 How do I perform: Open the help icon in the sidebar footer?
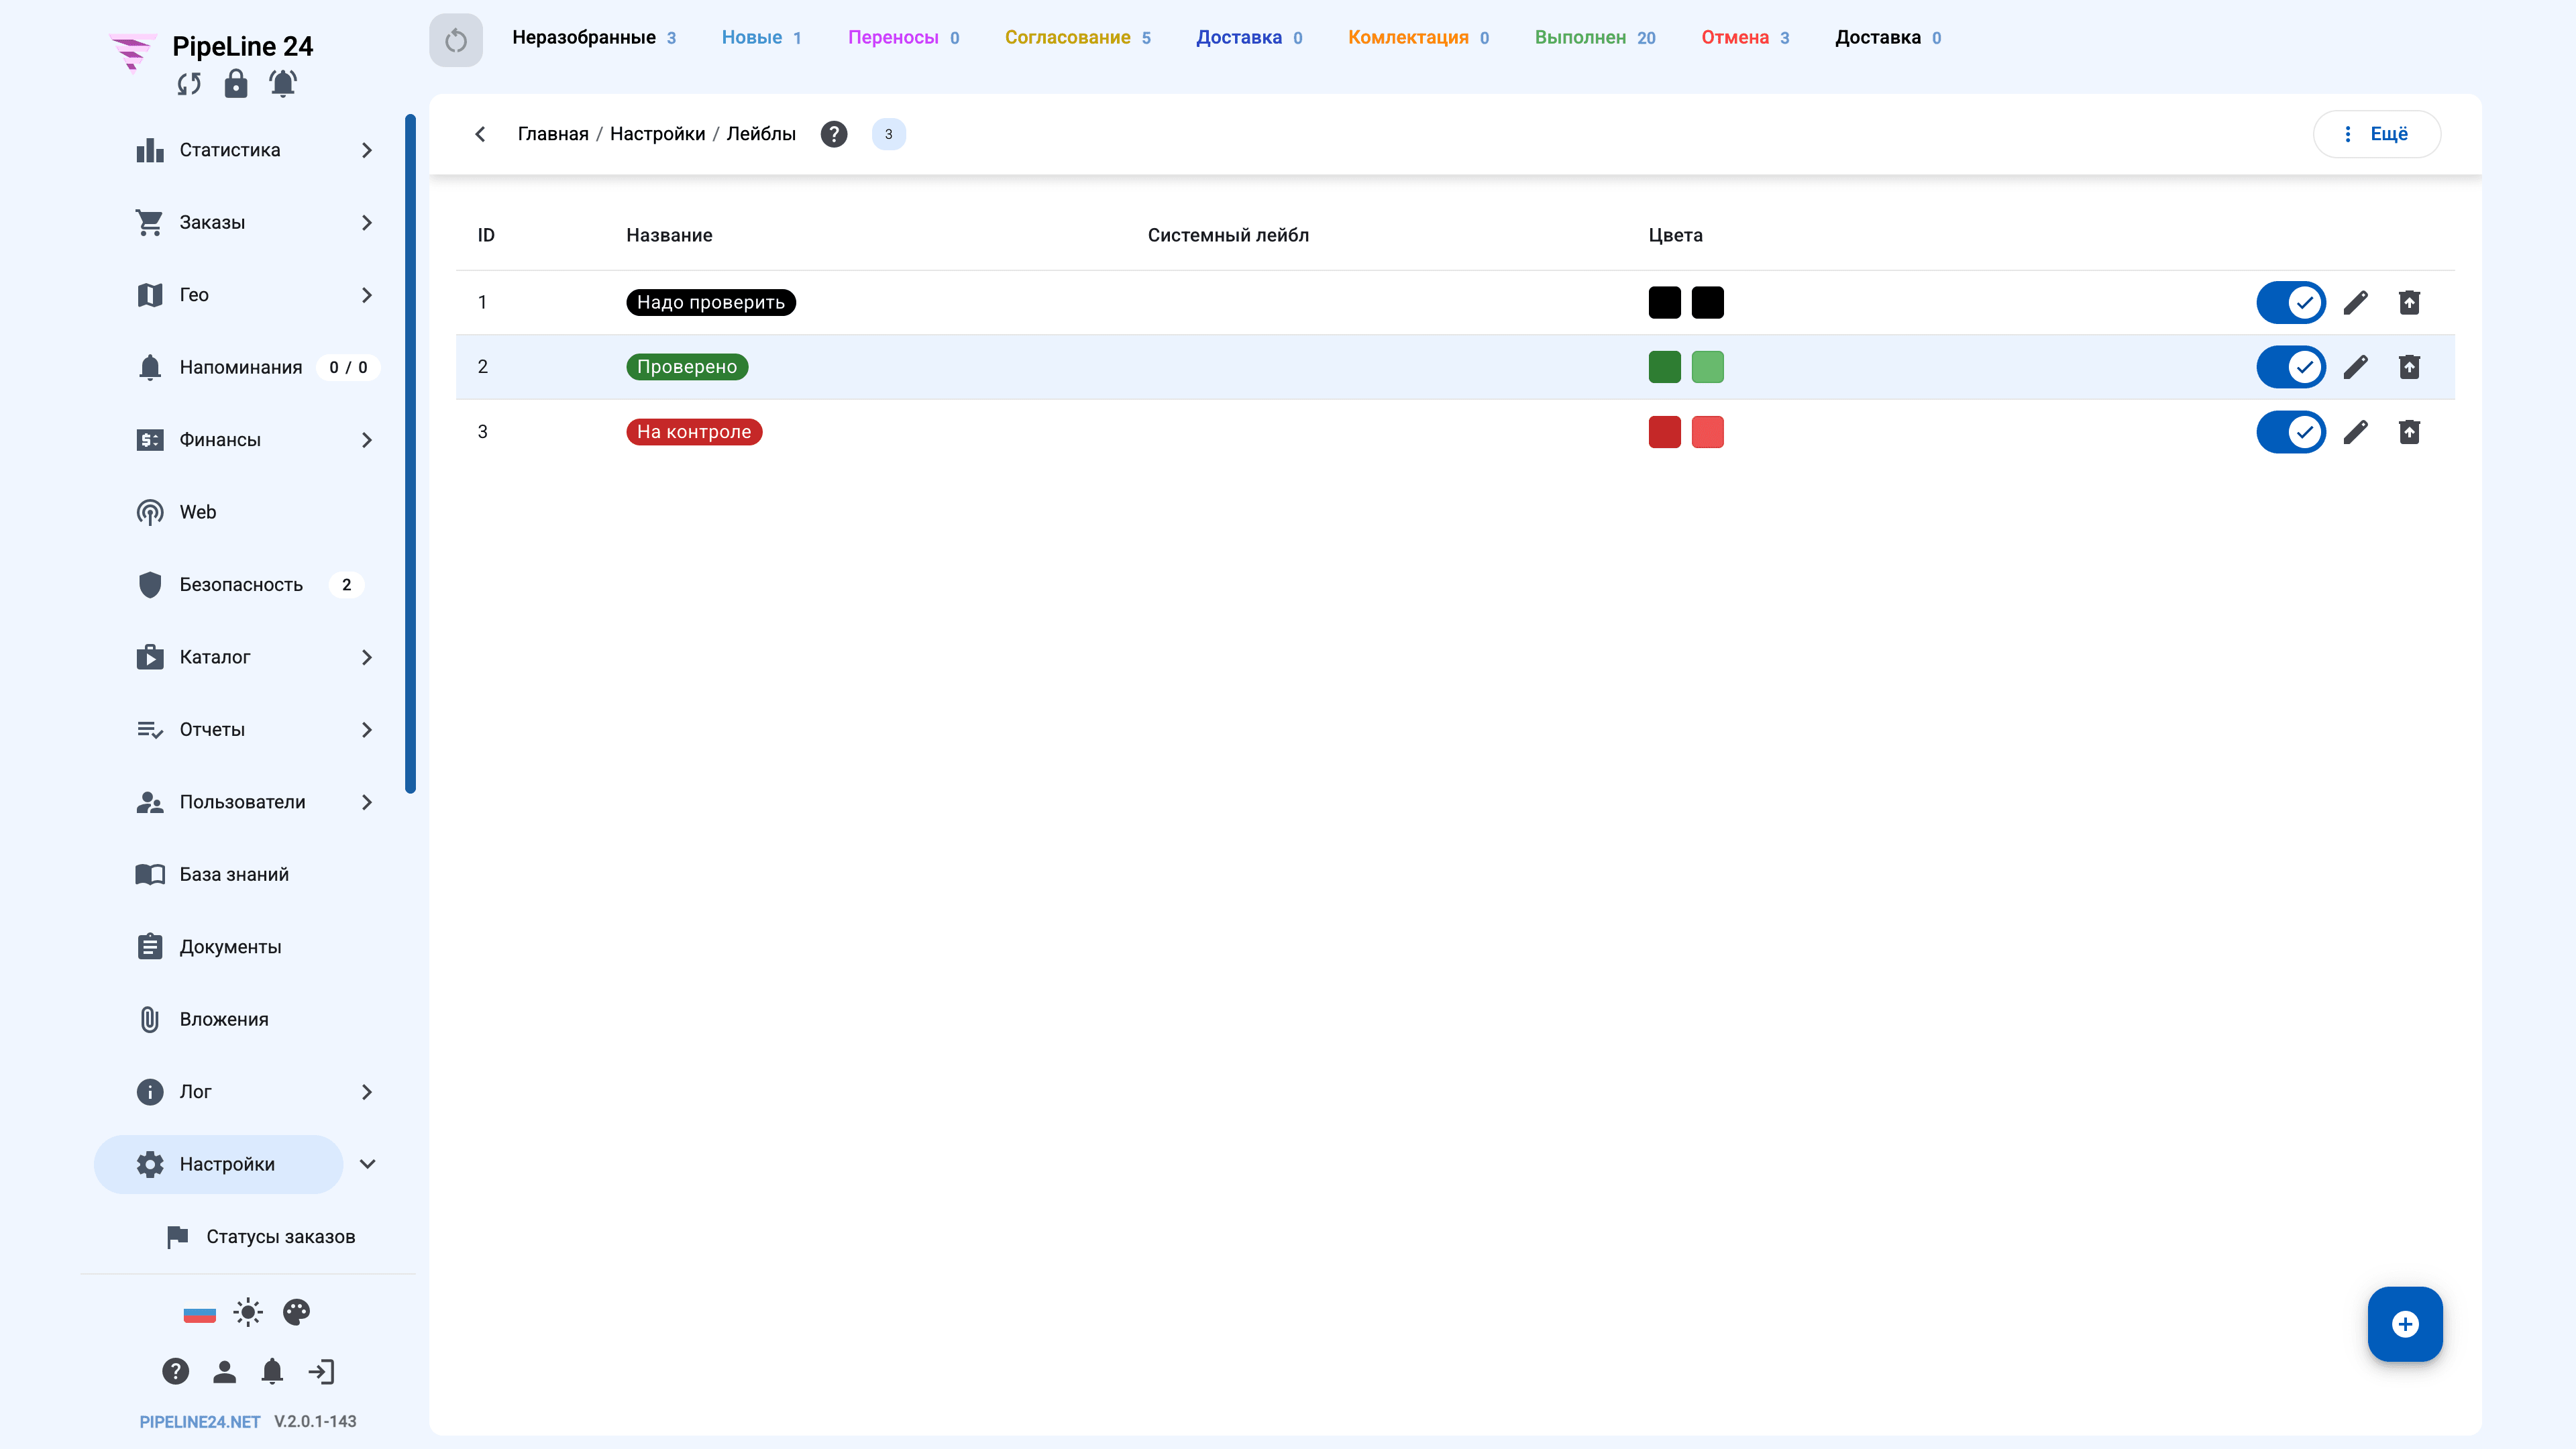point(176,1371)
